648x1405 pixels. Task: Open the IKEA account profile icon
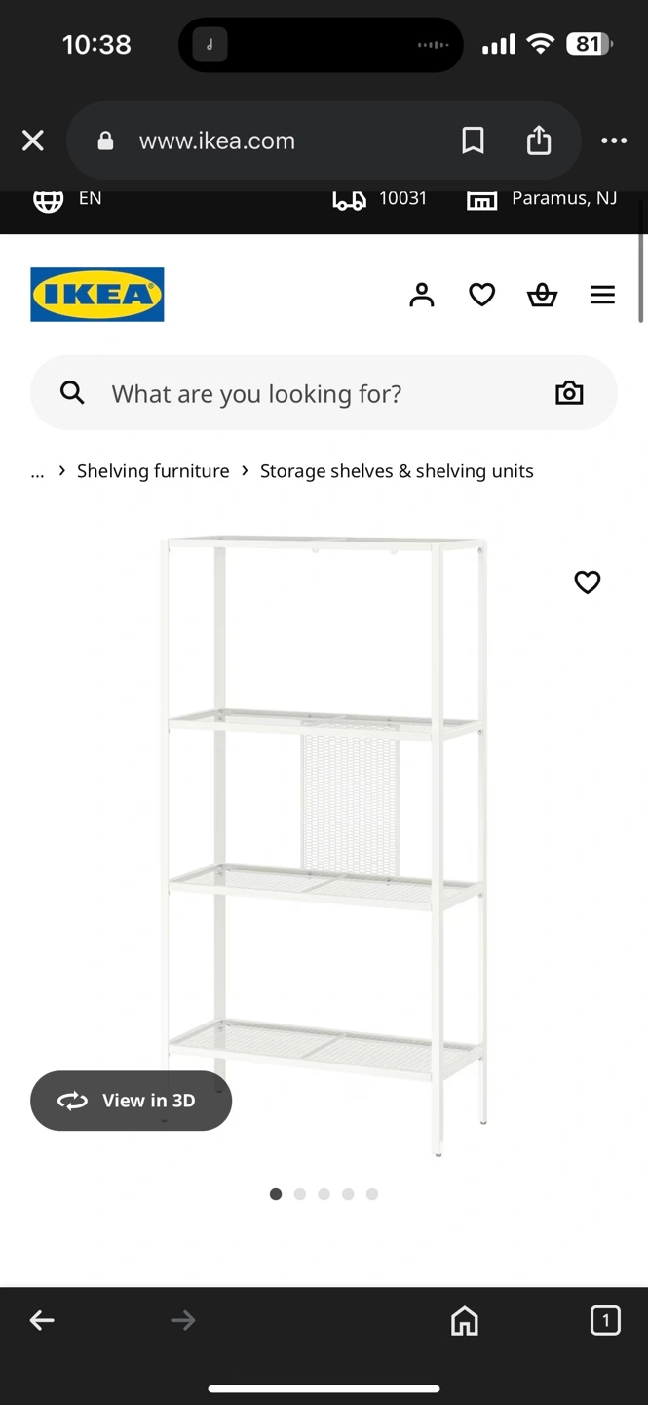421,295
